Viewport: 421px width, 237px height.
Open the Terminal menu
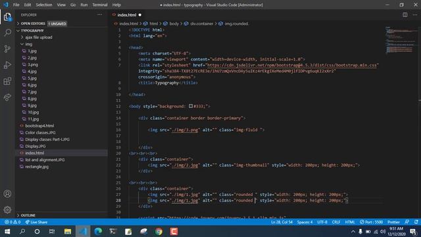(100, 5)
